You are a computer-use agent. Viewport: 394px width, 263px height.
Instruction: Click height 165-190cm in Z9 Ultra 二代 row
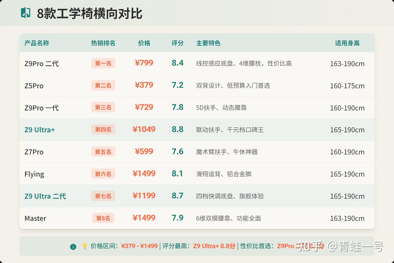click(x=347, y=196)
